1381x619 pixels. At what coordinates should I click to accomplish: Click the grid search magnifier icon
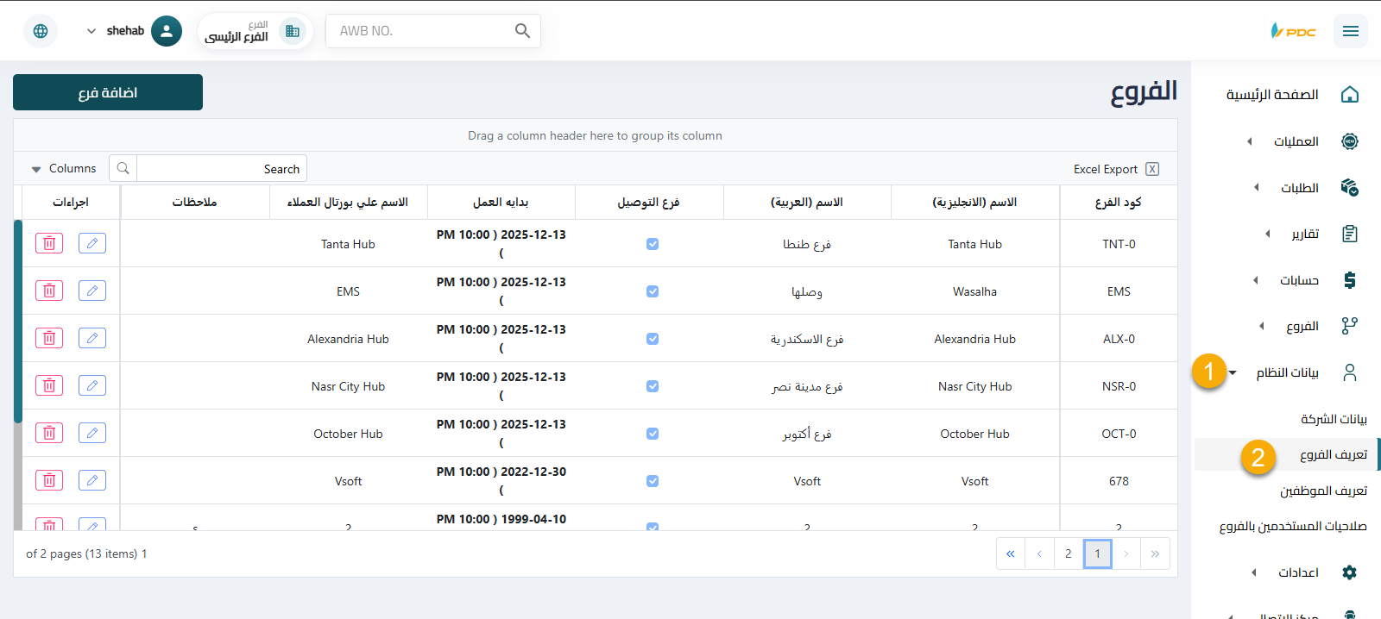pyautogui.click(x=123, y=168)
